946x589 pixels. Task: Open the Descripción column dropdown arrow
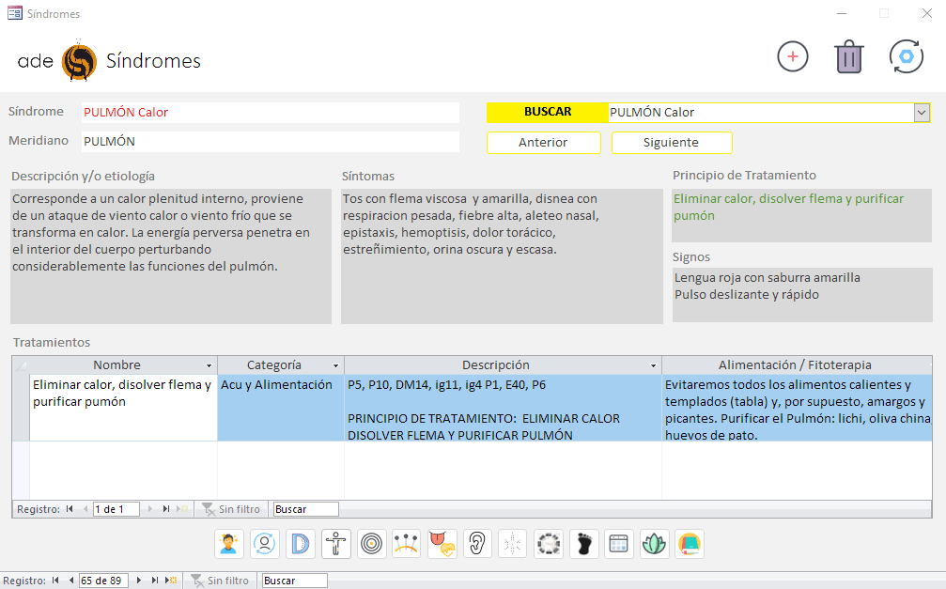[x=653, y=365]
